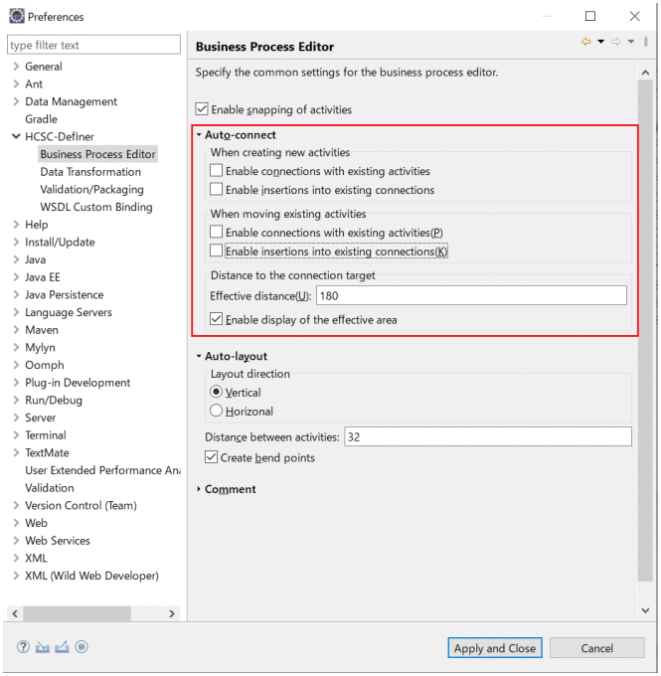The image size is (661, 676).
Task: Check Enable insertions into existing connections(K)
Action: 216,251
